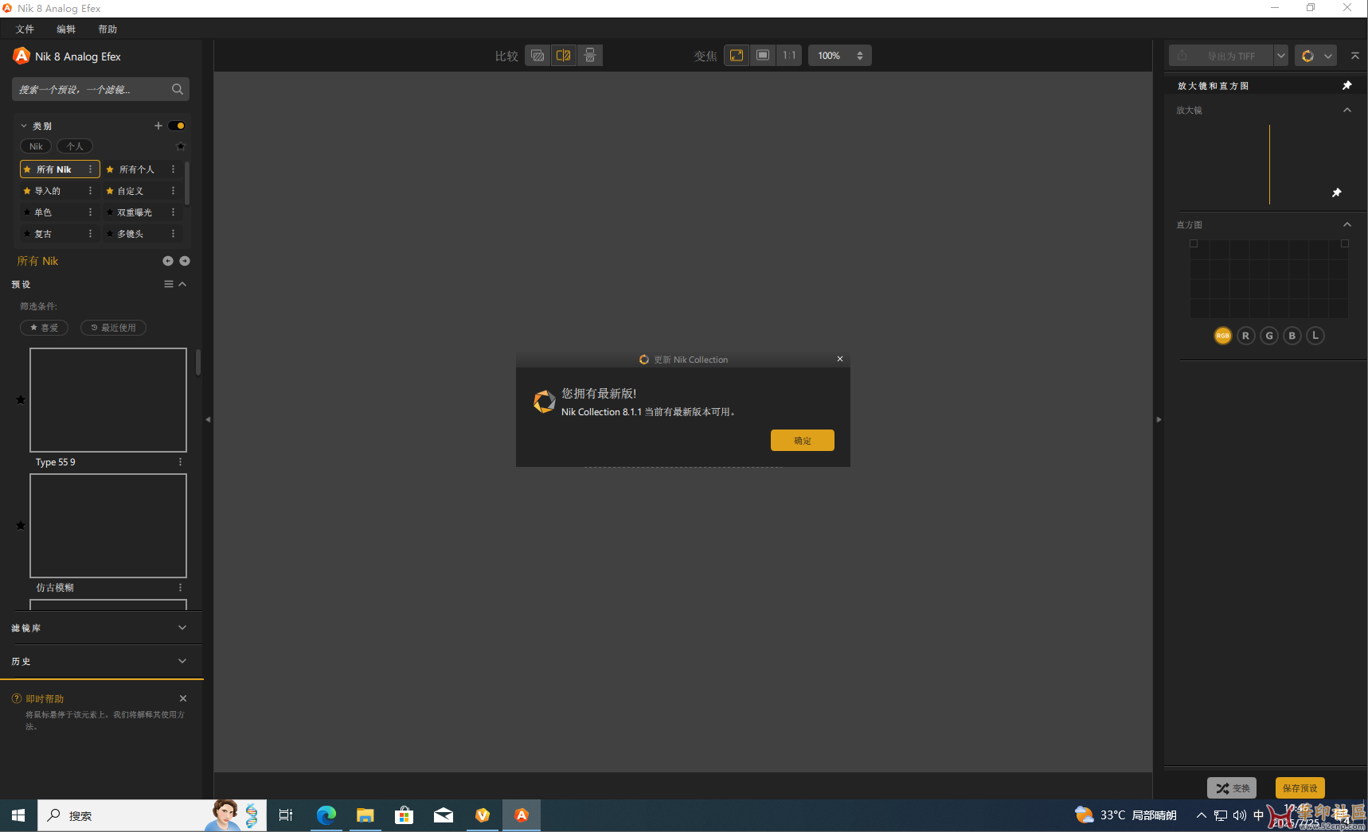Toggle the histogram shadow clipping checkbox on left
Image resolution: width=1368 pixels, height=832 pixels.
(x=1194, y=243)
